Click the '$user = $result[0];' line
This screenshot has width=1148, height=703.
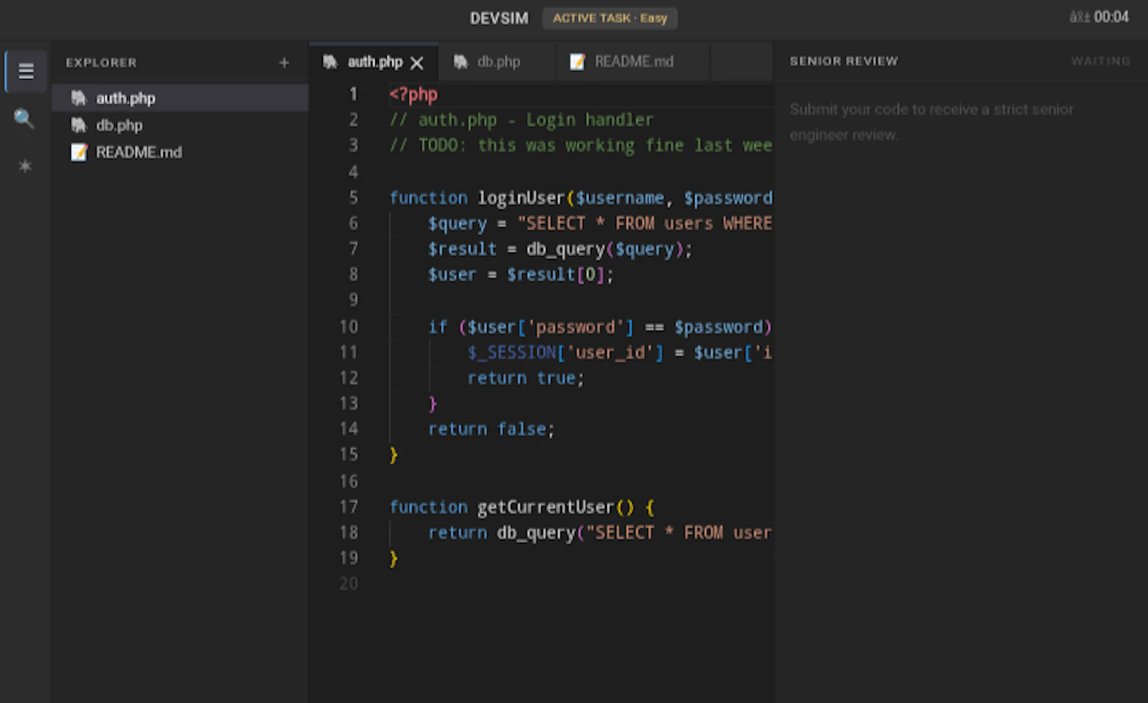[521, 275]
